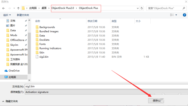This screenshot has width=188, height=106.
Task: Select the Backgrounds folder
Action: pyautogui.click(x=47, y=27)
